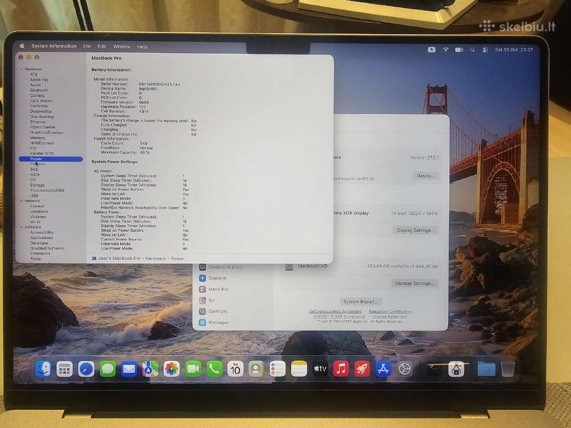Select Storage under Hardware
The image size is (571, 428).
pos(38,185)
